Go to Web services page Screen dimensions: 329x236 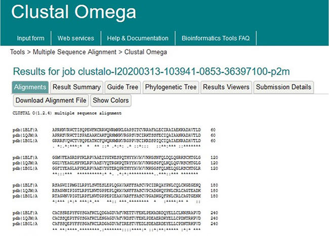click(x=76, y=38)
